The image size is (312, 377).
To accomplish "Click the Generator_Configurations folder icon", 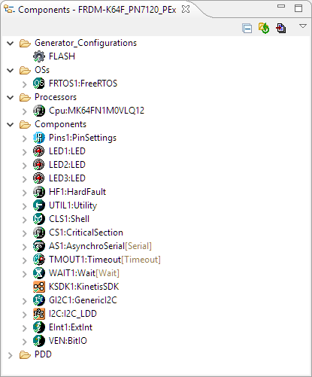I will point(25,43).
